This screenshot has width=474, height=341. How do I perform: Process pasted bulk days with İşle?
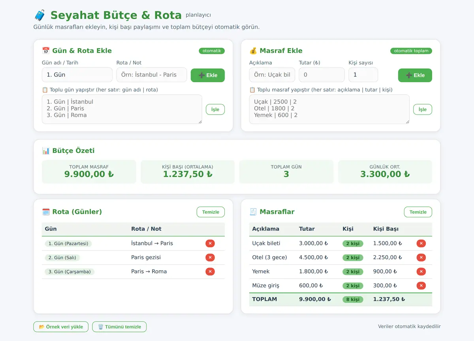click(215, 109)
